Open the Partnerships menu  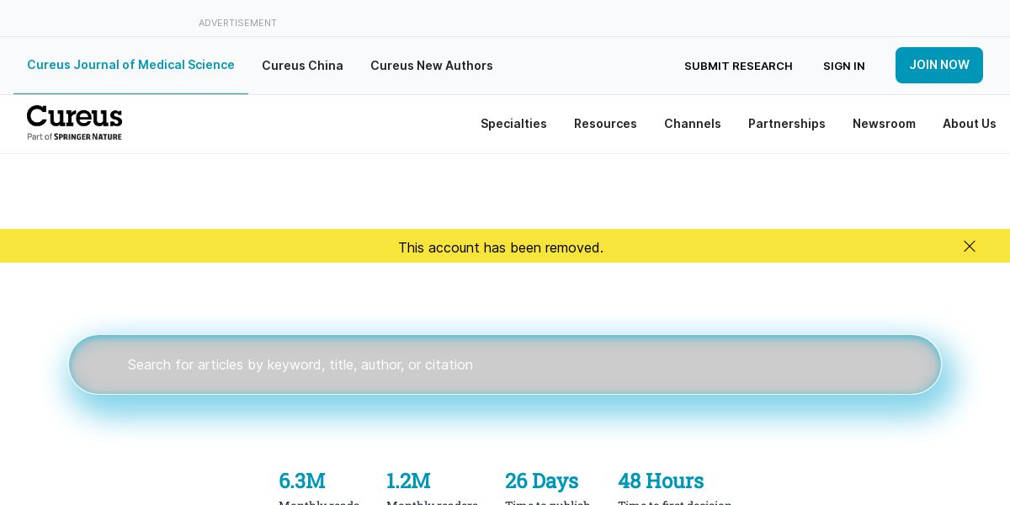787,124
